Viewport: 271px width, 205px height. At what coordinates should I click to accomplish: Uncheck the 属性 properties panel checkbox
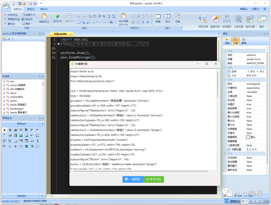pos(5,23)
